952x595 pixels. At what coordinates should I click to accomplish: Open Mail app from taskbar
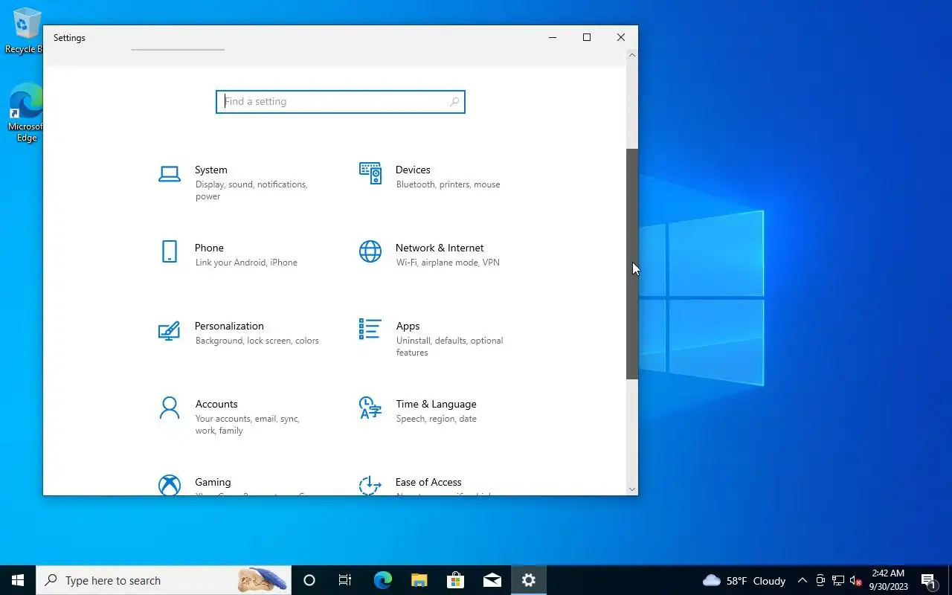[492, 580]
